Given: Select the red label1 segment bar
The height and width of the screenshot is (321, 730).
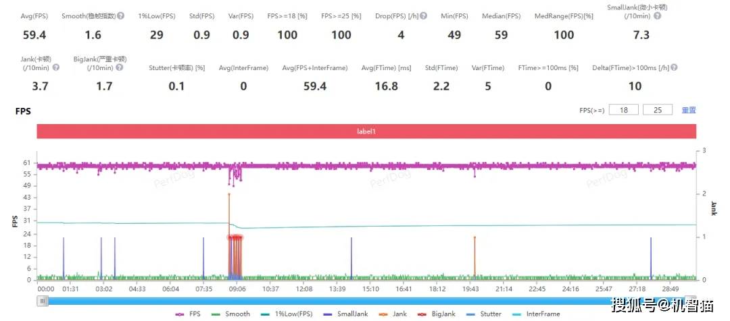Looking at the screenshot, I should pos(366,132).
